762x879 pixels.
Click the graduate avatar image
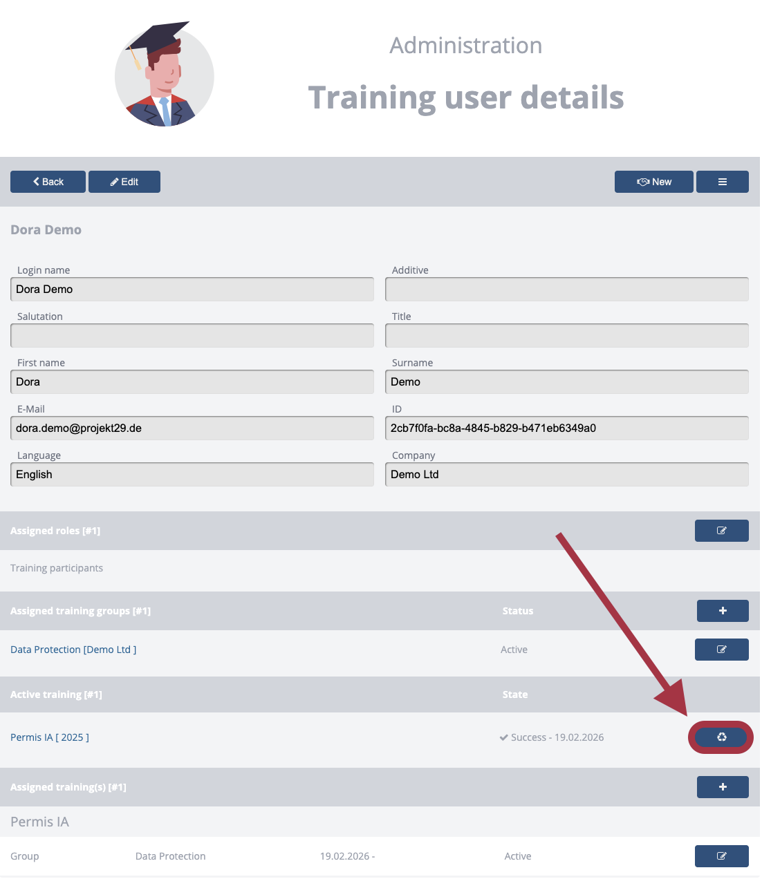tap(164, 75)
